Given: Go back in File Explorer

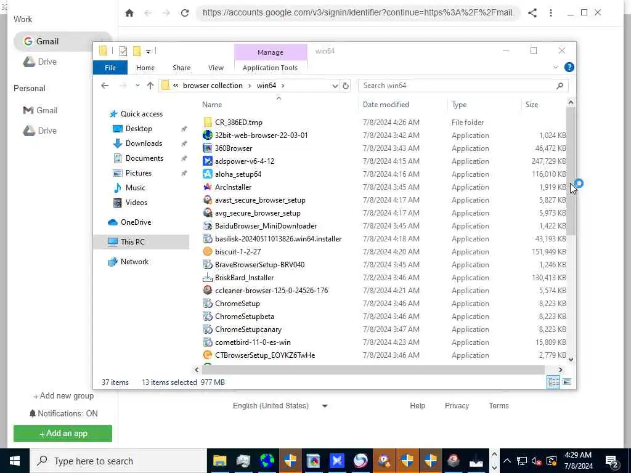Looking at the screenshot, I should (x=105, y=86).
